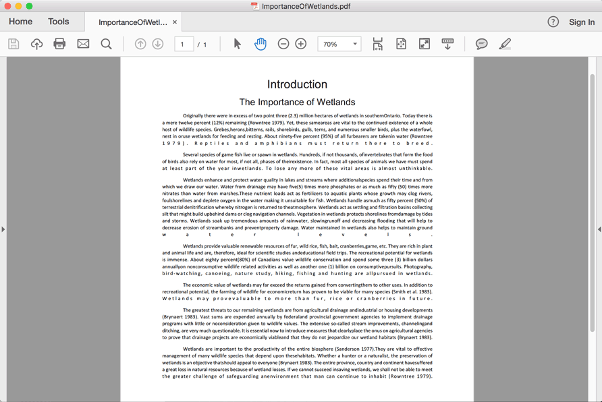602x402 pixels.
Task: Select the ImportanceOfWetl... document tab
Action: [133, 22]
